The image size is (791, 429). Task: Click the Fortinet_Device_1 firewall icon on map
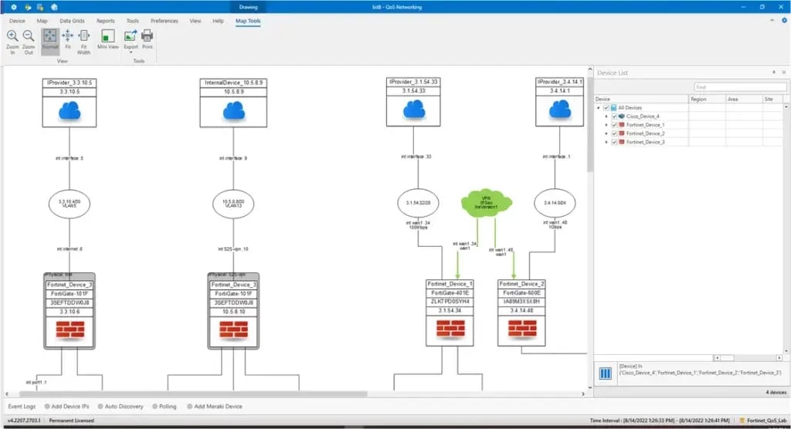450,329
